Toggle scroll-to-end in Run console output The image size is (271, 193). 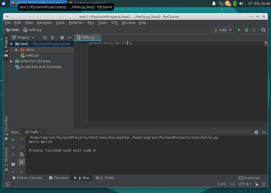(x=22, y=162)
